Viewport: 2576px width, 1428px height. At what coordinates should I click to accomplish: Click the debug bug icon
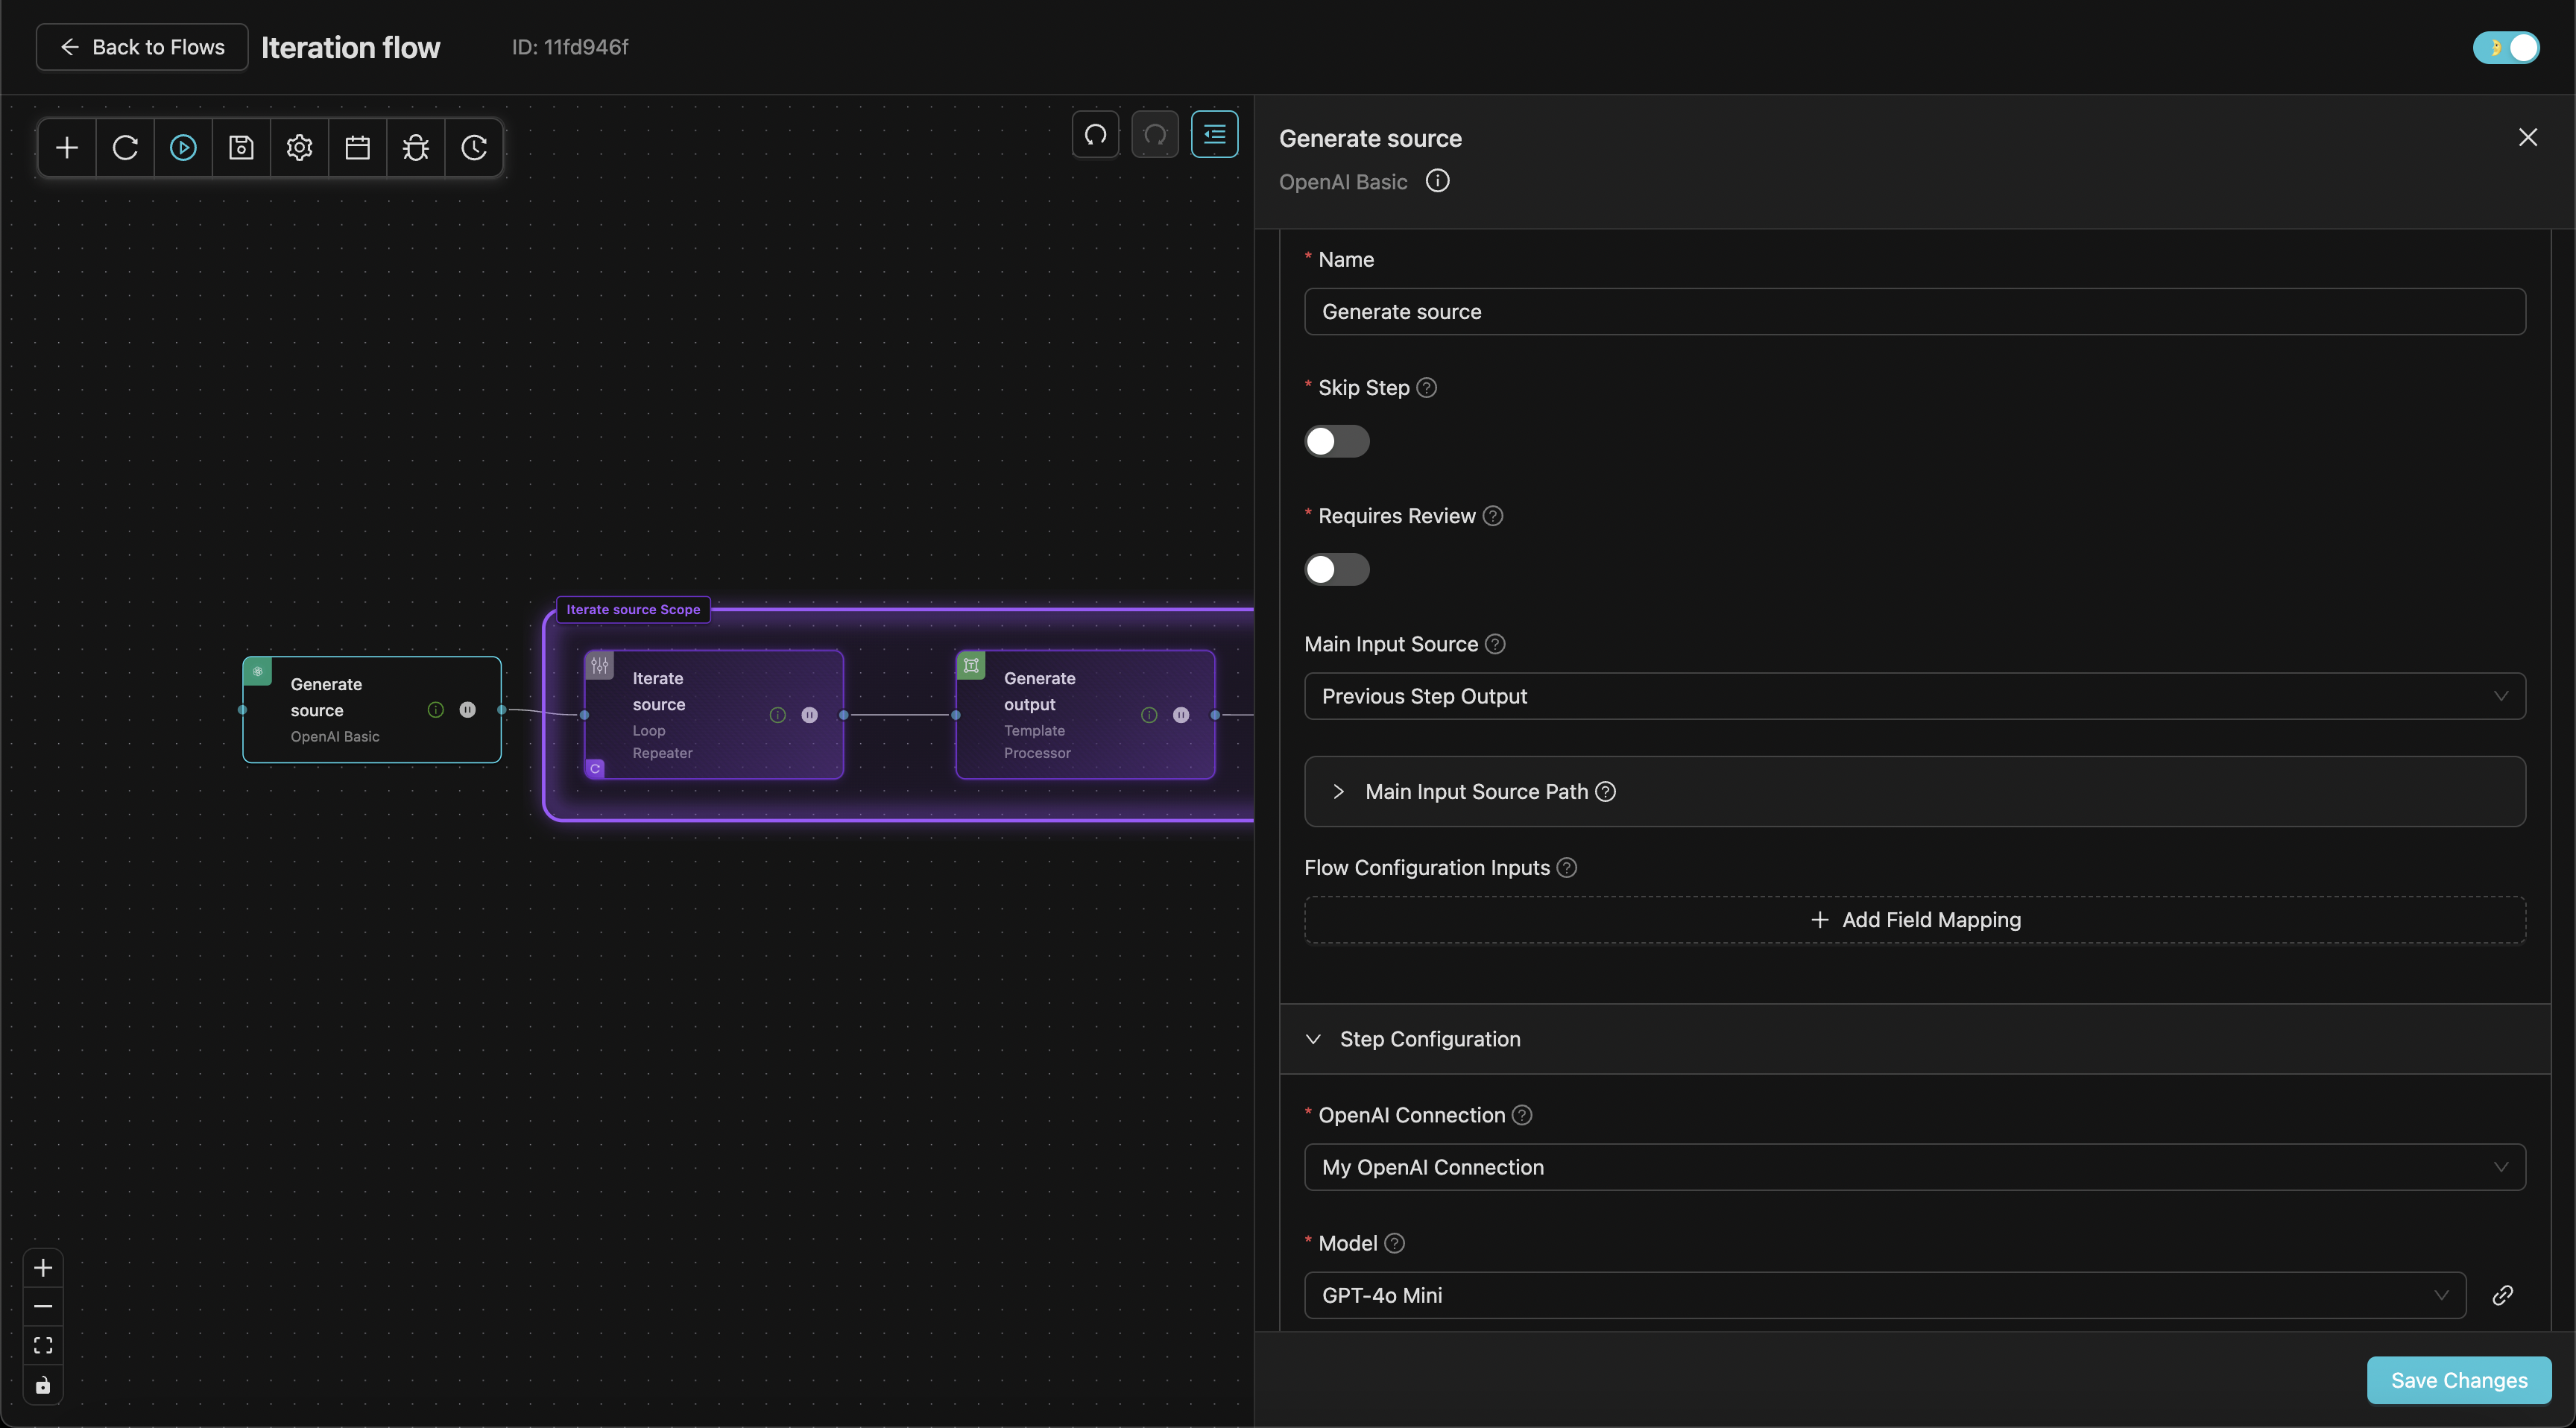(415, 148)
